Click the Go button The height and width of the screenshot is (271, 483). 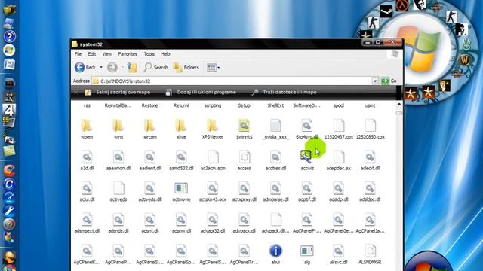[x=389, y=81]
